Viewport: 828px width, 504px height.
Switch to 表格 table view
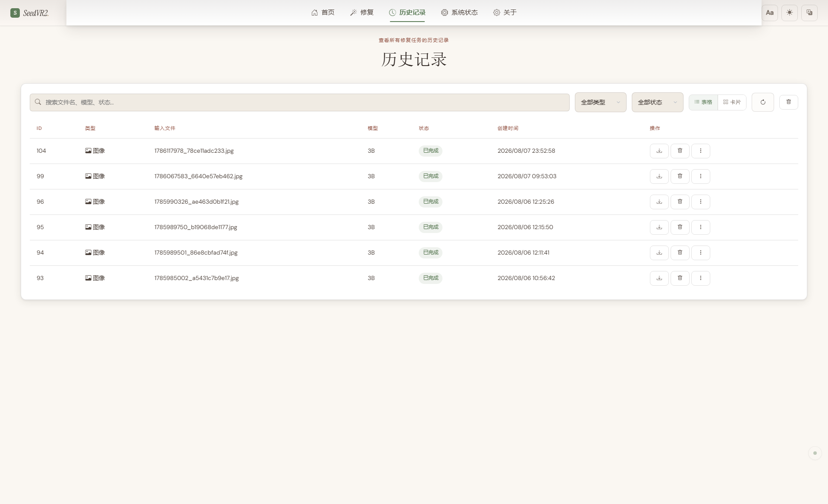coord(703,102)
